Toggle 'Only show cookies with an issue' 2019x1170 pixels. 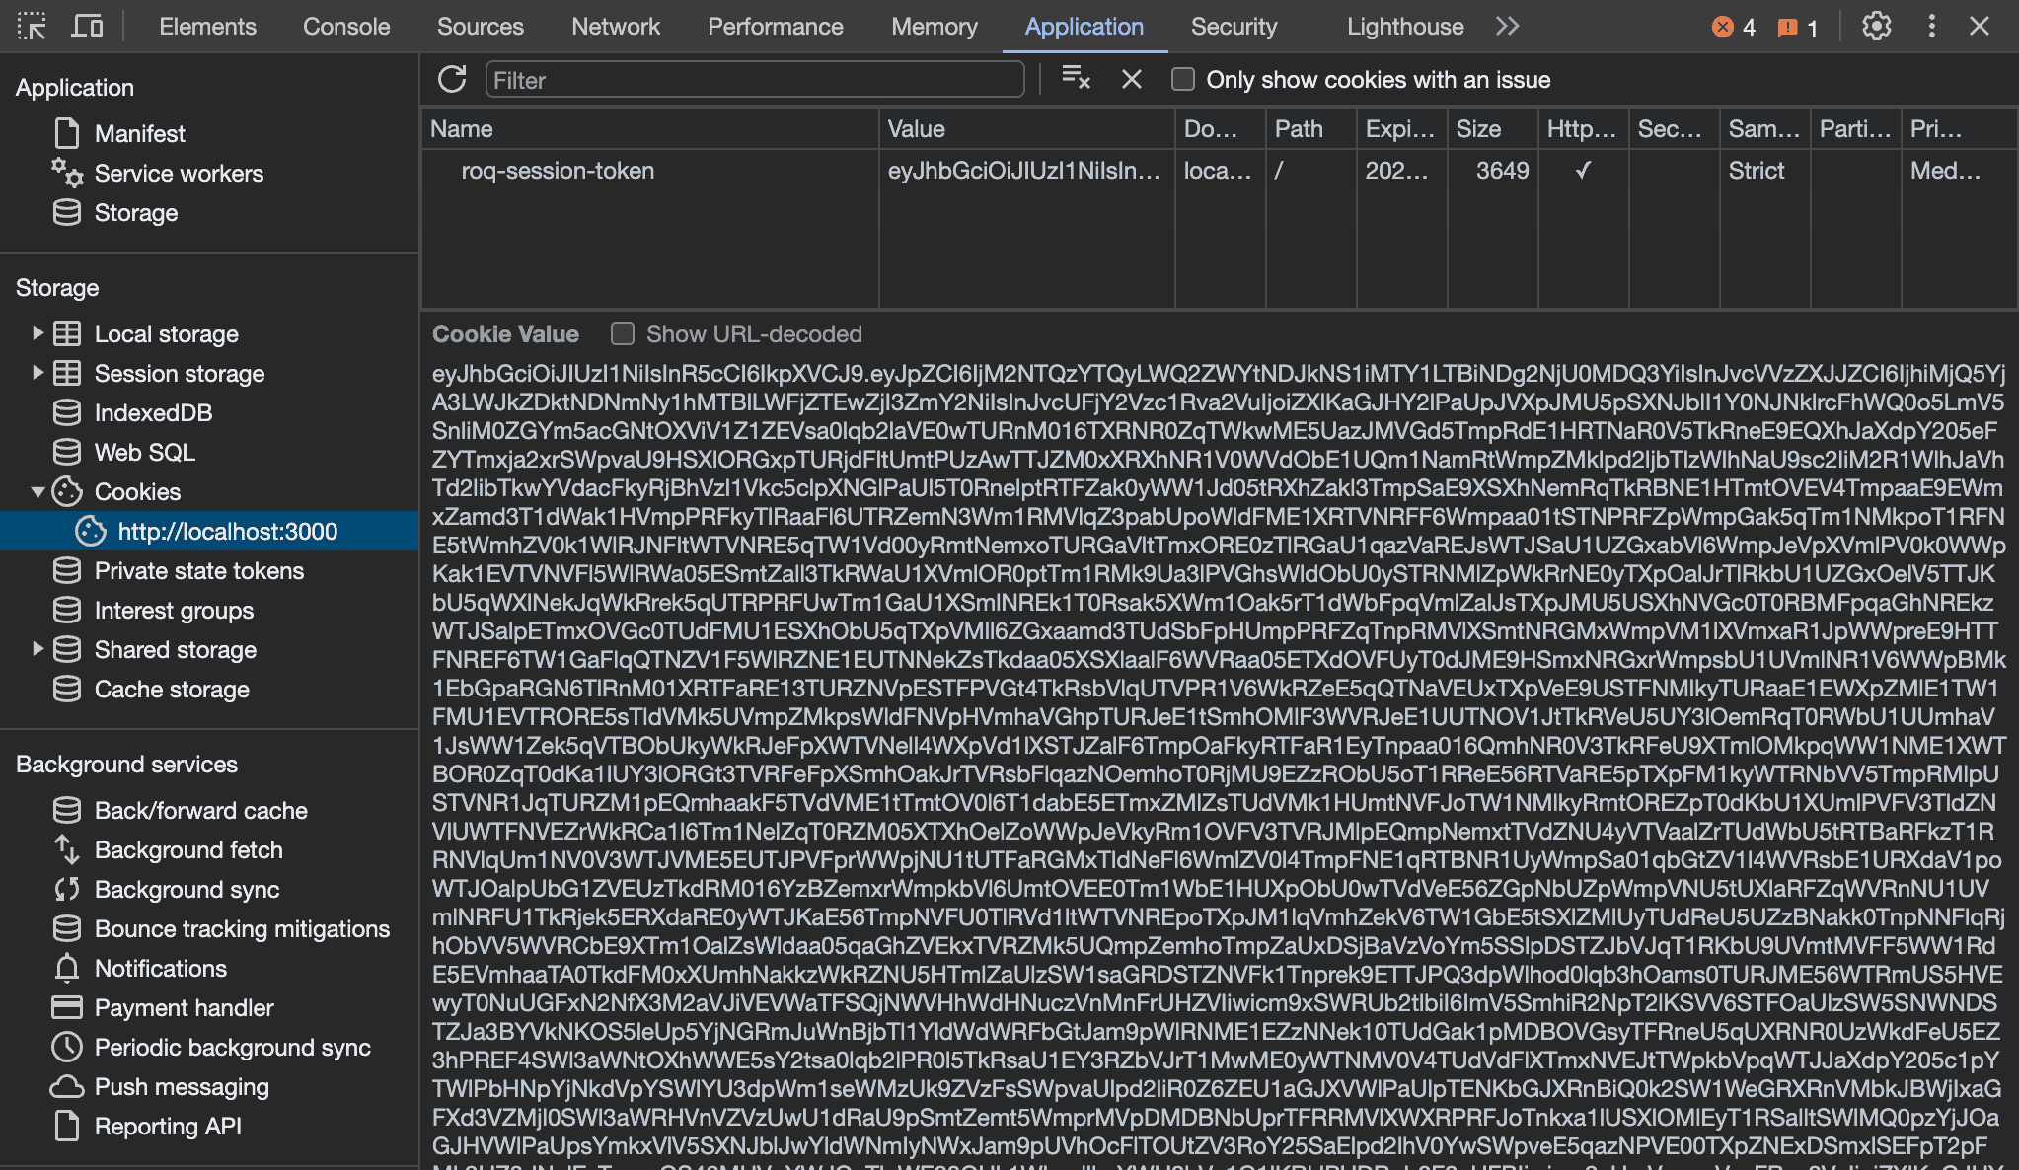[1183, 78]
